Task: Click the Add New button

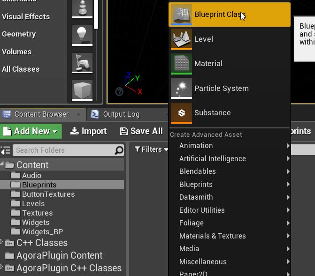Action: click(x=31, y=131)
